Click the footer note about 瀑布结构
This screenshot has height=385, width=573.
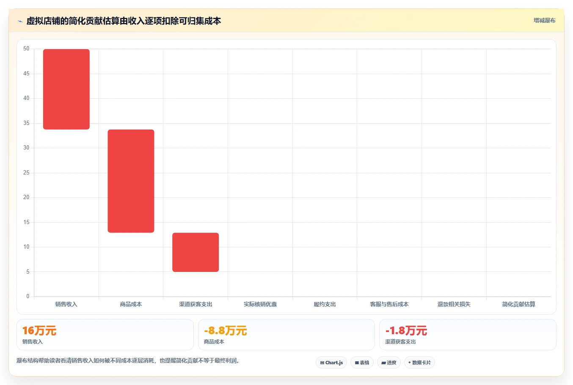click(x=128, y=361)
